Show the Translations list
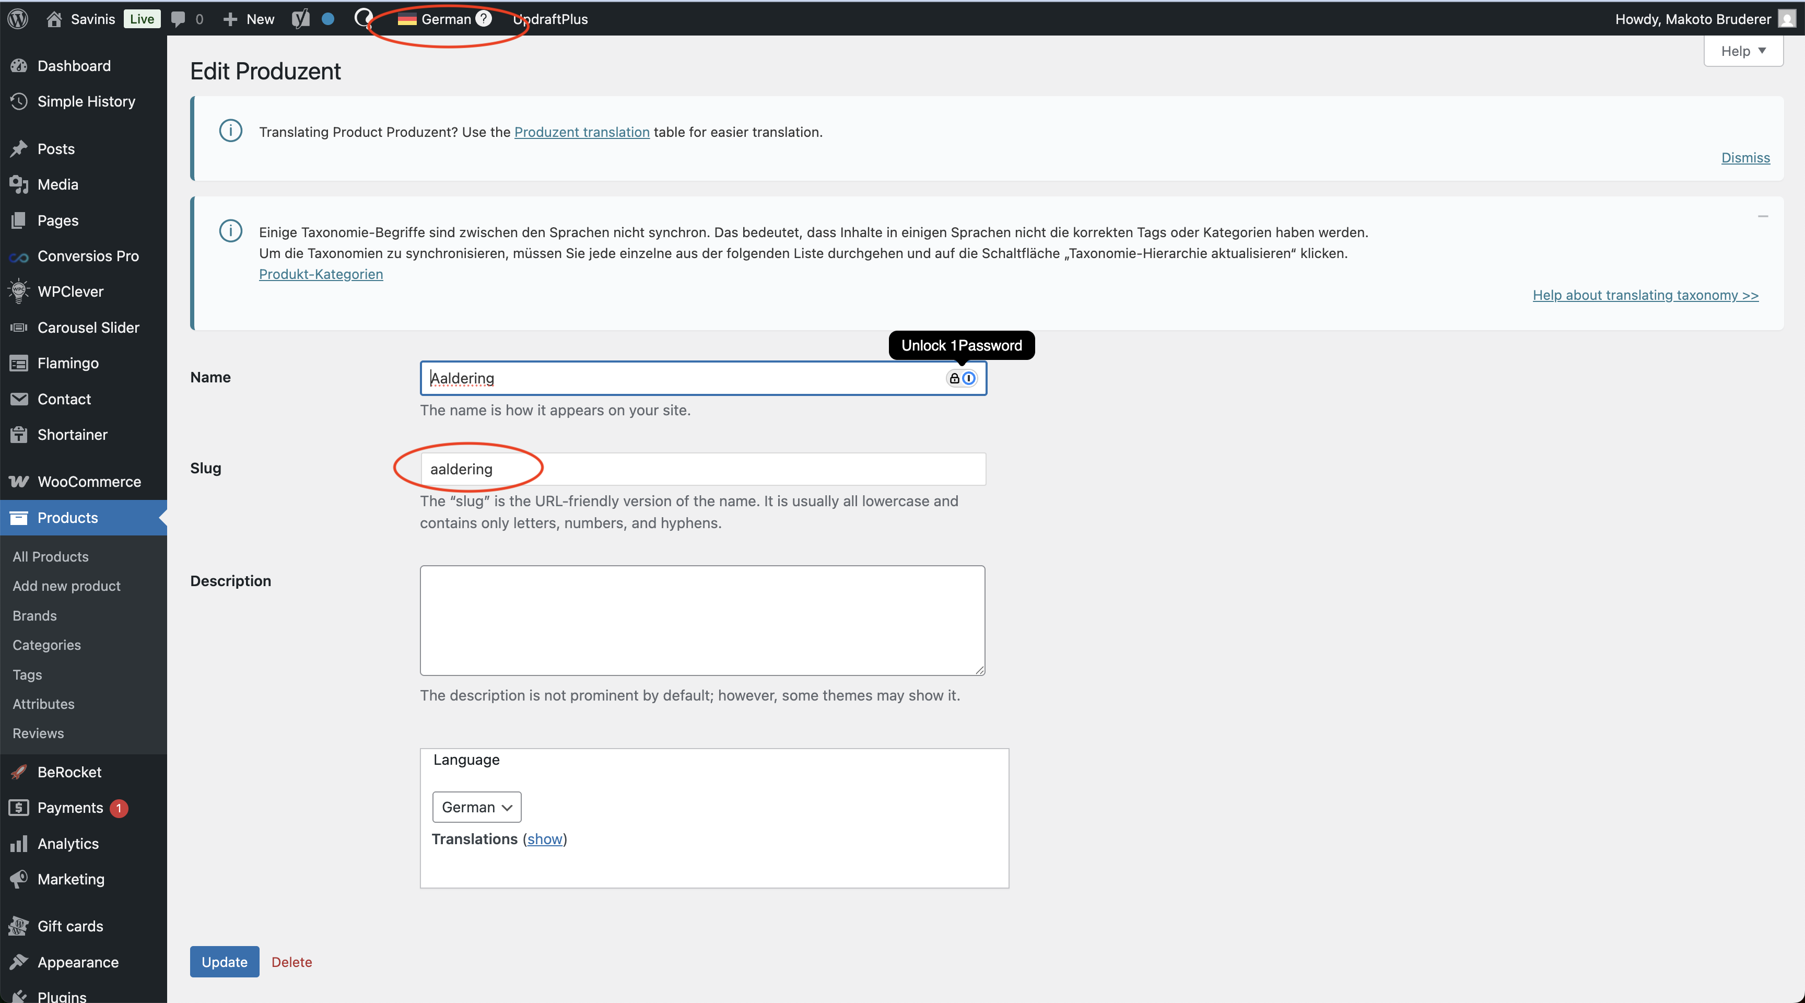The height and width of the screenshot is (1003, 1805). 544,839
